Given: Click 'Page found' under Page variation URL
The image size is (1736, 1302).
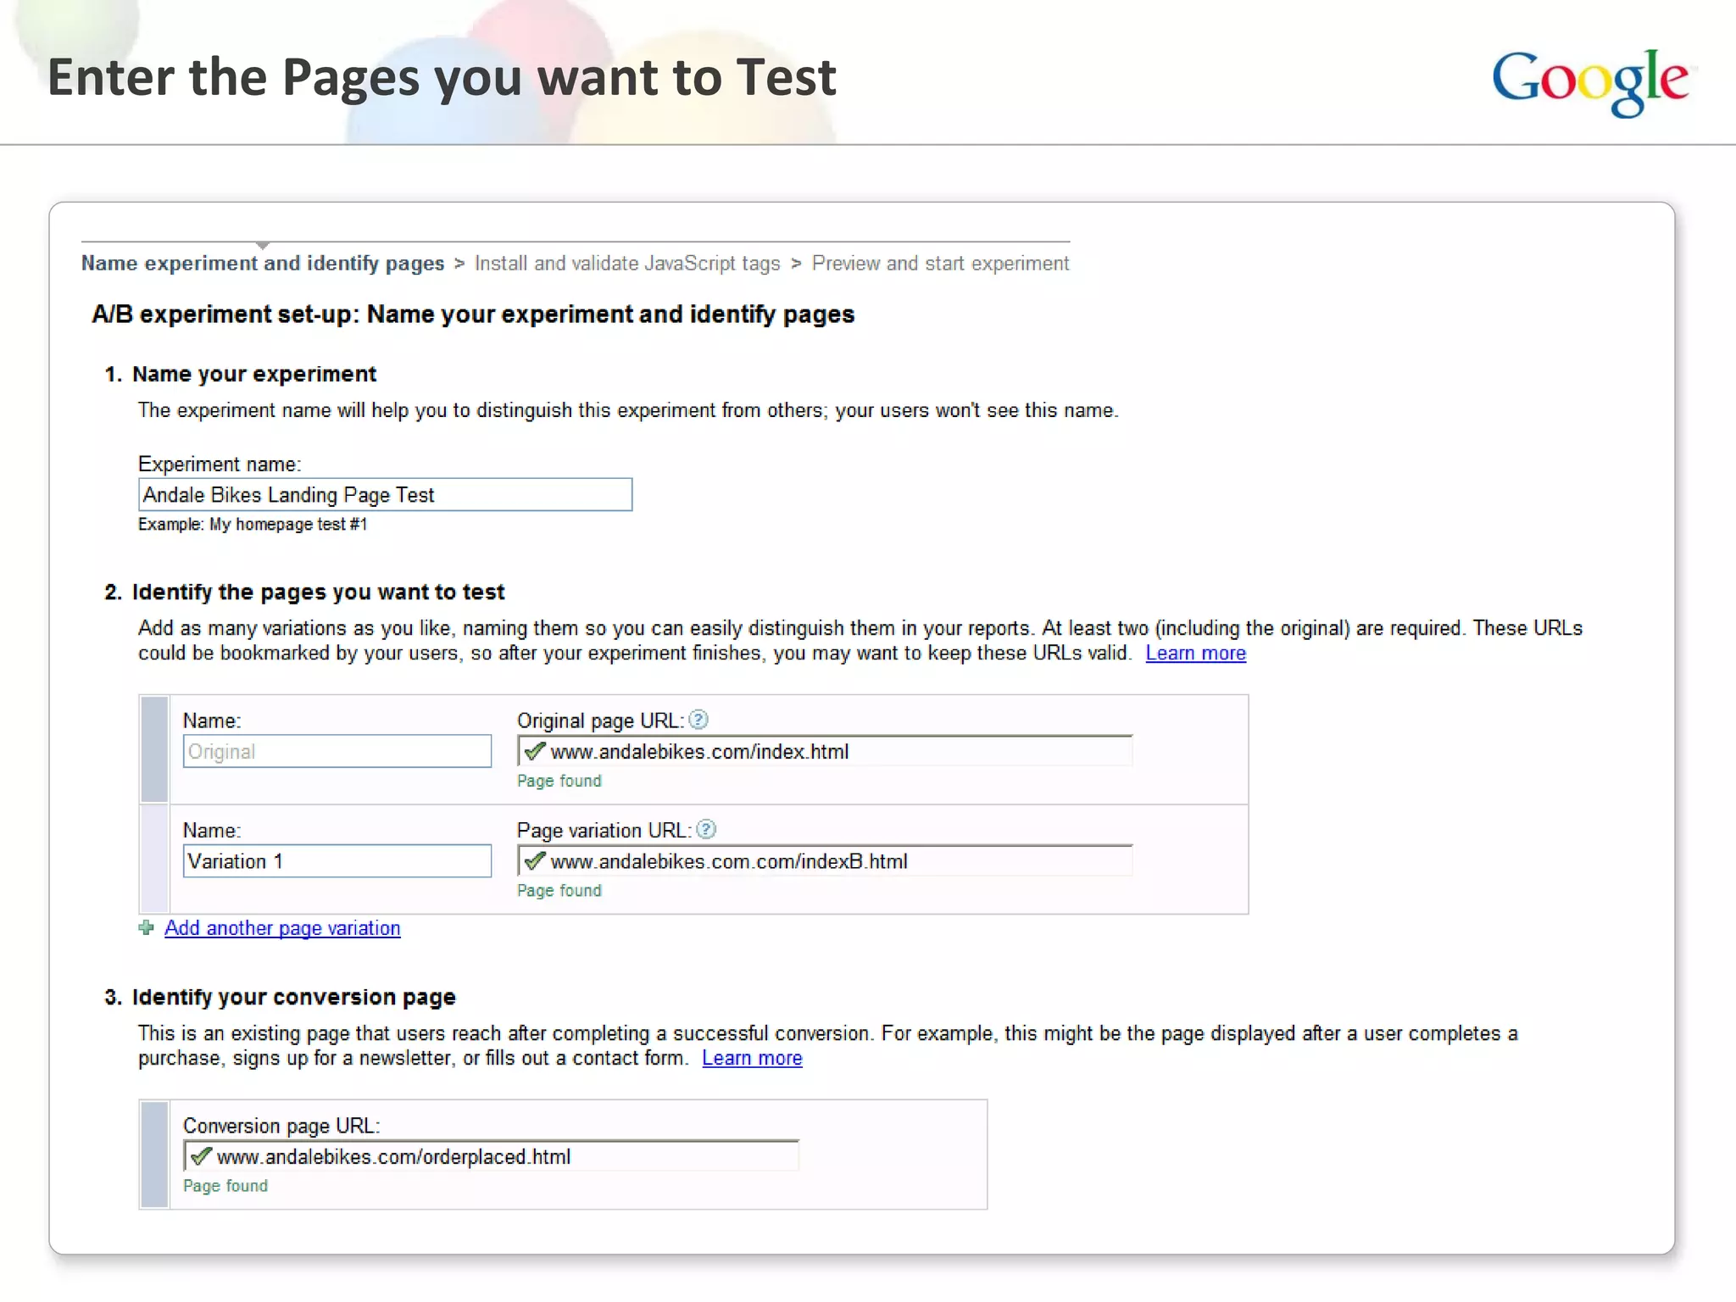Looking at the screenshot, I should point(559,891).
